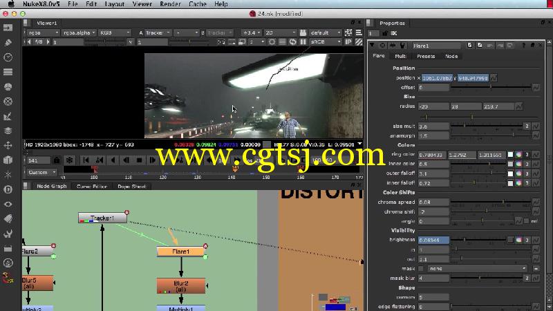Screen dimensions: 553x311
Task: Open the Cache menu
Action: (x=198, y=4)
